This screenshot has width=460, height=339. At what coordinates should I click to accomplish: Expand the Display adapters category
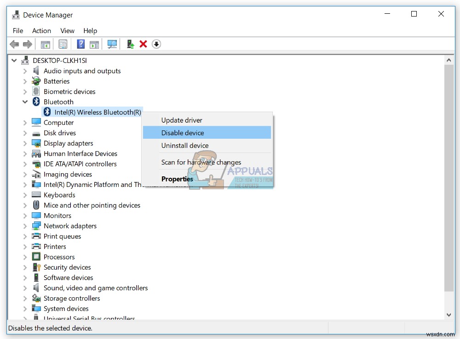(x=26, y=143)
